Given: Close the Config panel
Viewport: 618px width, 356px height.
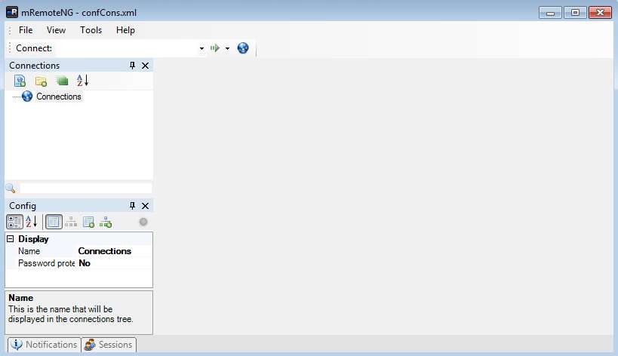Looking at the screenshot, I should coord(145,206).
